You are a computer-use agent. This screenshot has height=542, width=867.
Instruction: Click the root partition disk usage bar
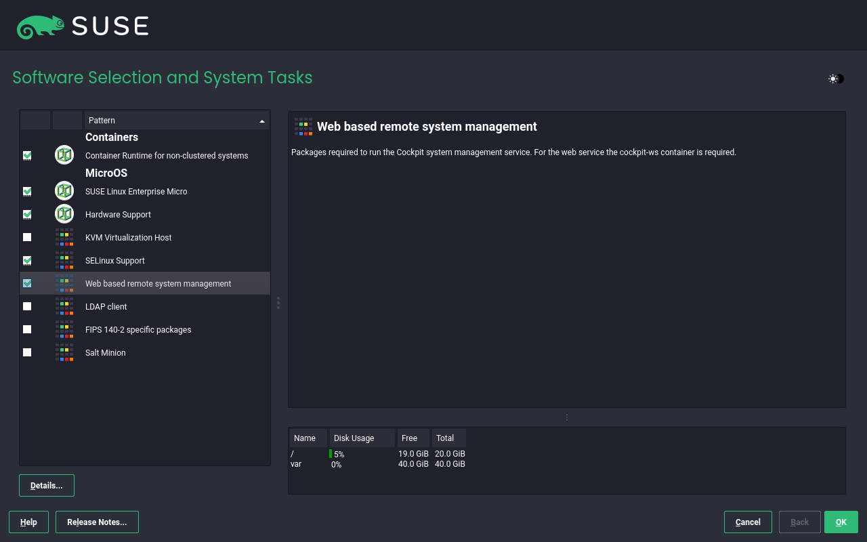point(331,454)
